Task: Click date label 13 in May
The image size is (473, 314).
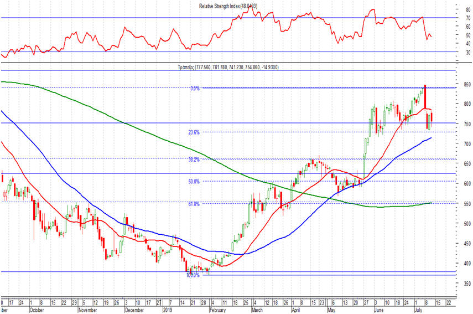Action: tap(345, 303)
